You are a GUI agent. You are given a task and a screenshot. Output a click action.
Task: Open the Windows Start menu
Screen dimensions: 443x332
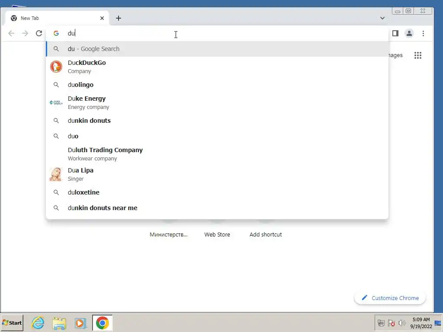pyautogui.click(x=12, y=322)
